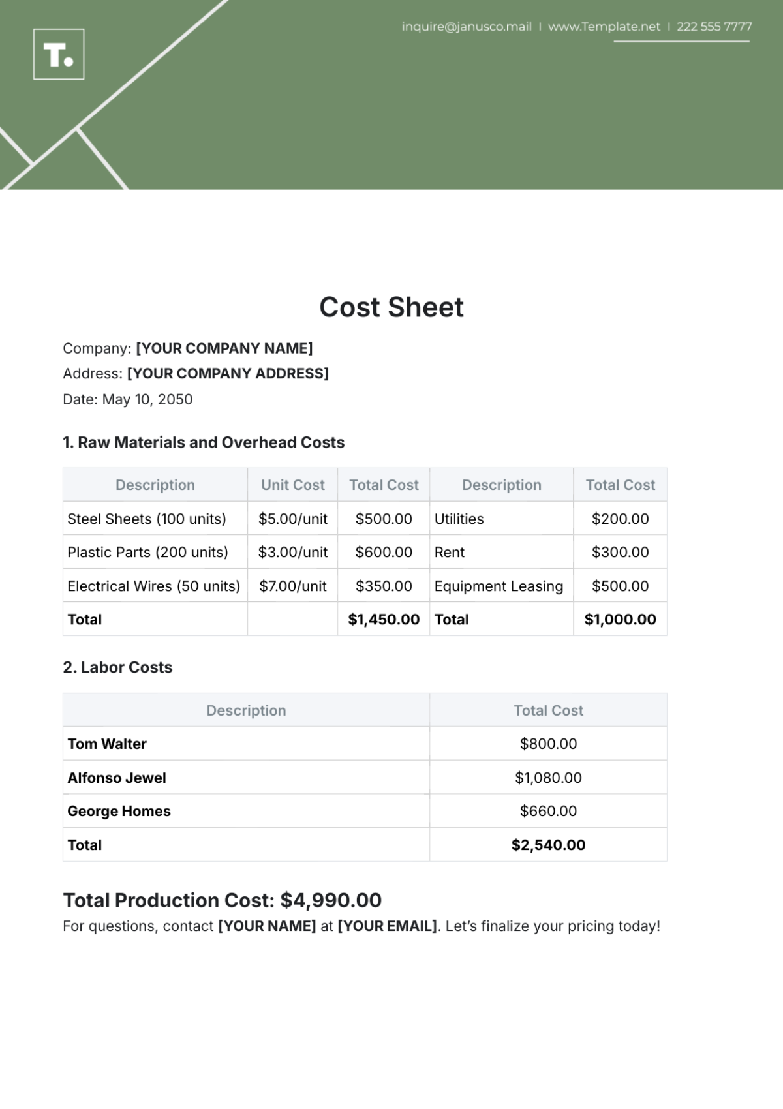Click the Labor Costs section heading
The image size is (783, 1109).
tap(117, 667)
